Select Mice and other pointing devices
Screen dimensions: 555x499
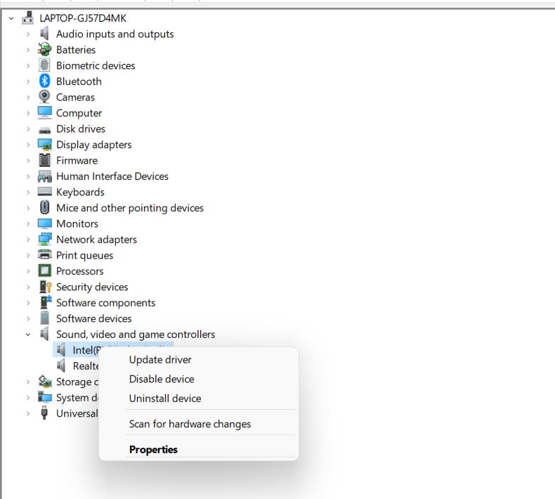point(129,208)
